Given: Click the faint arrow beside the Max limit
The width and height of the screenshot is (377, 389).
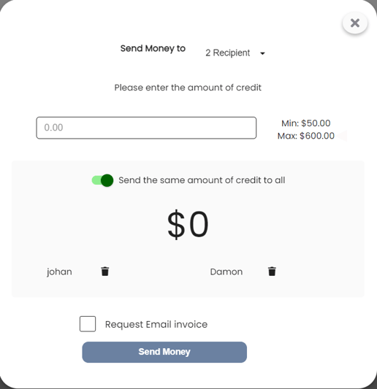Looking at the screenshot, I should click(343, 136).
